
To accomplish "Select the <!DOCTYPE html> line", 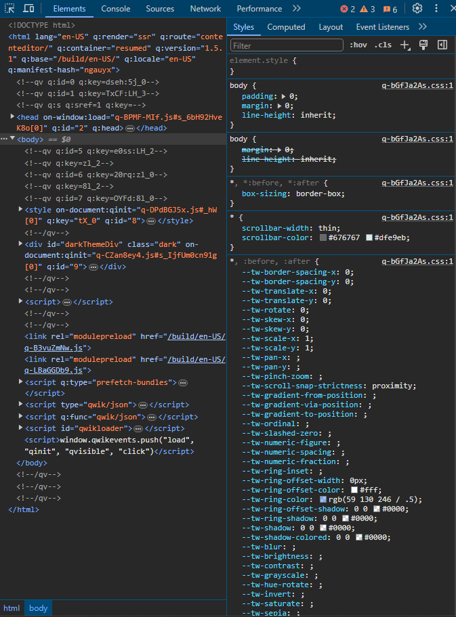I will click(x=42, y=25).
